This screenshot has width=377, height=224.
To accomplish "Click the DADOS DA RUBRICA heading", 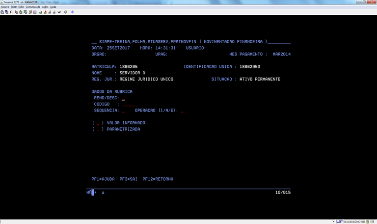I will 112,92.
